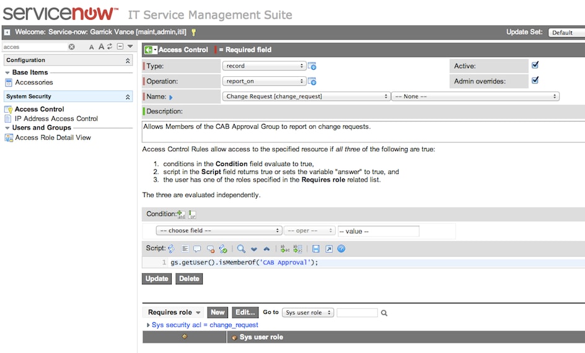The height and width of the screenshot is (353, 585).
Task: Uncheck the Active checkbox
Action: tap(535, 65)
